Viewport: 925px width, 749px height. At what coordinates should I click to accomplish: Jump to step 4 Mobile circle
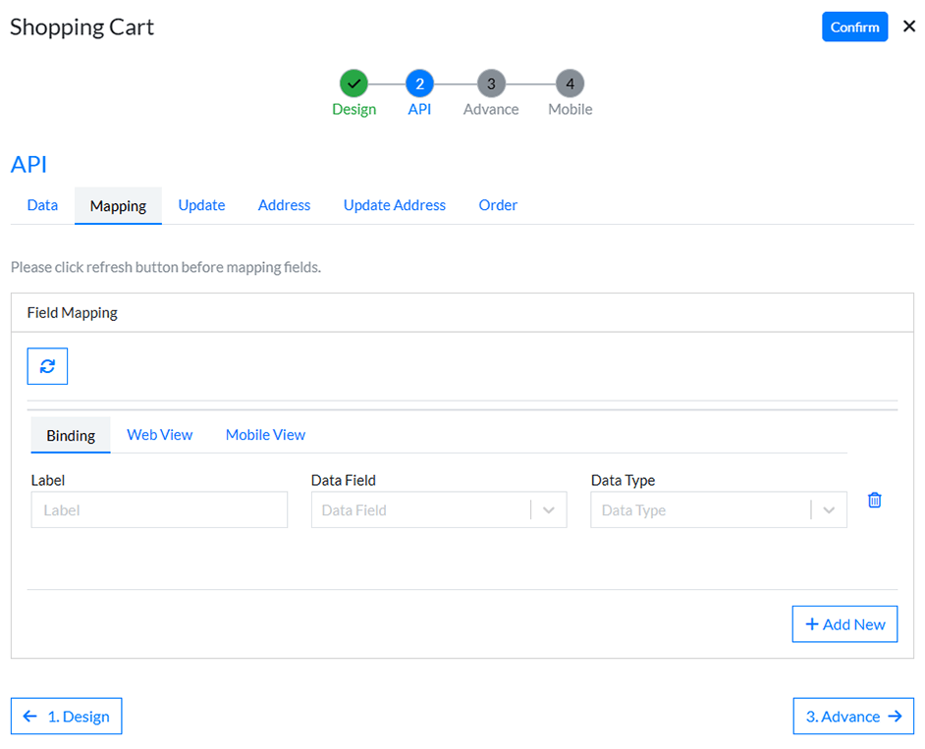click(x=570, y=84)
